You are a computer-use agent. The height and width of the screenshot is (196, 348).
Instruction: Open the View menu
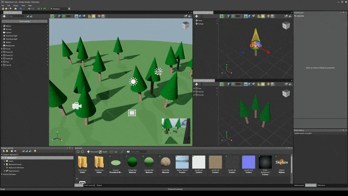23,5
